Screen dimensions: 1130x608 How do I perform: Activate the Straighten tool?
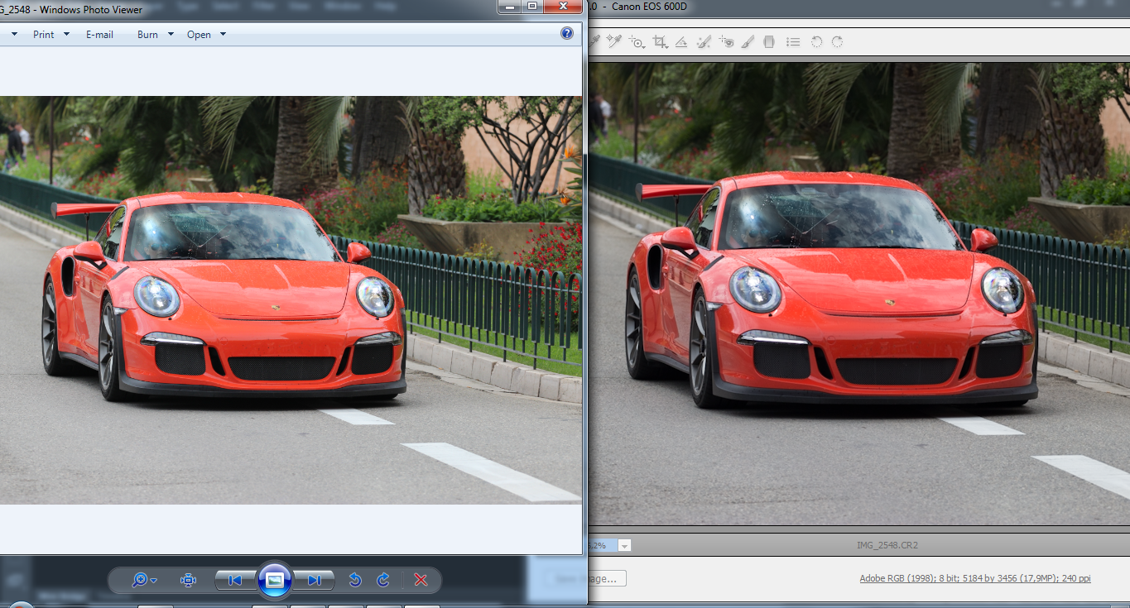[x=681, y=41]
